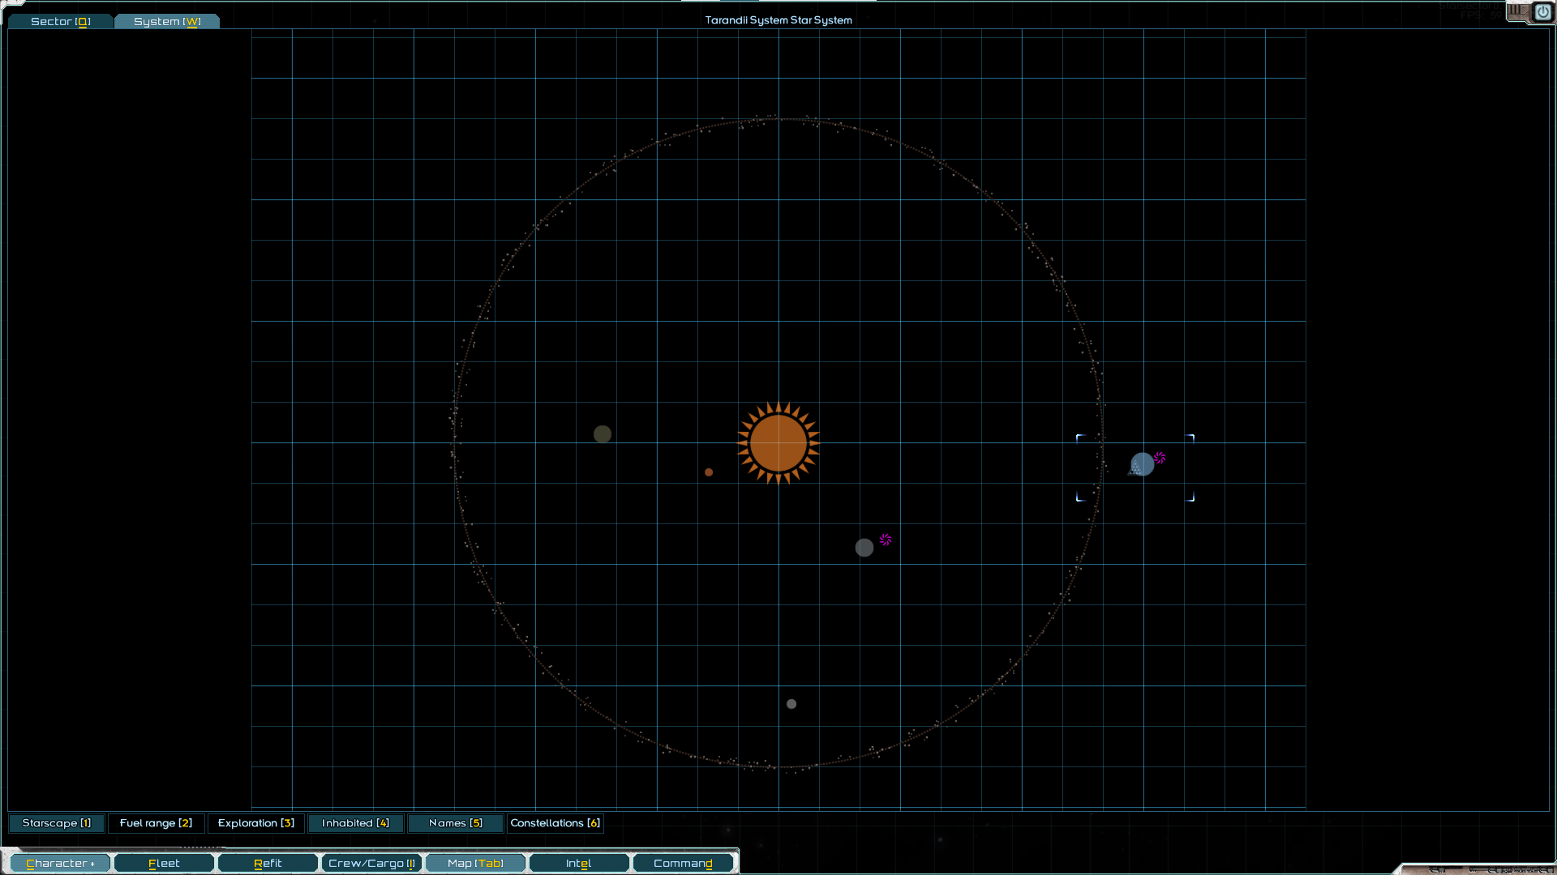Click the small orange planet near sun
The image size is (1557, 875).
(x=709, y=472)
